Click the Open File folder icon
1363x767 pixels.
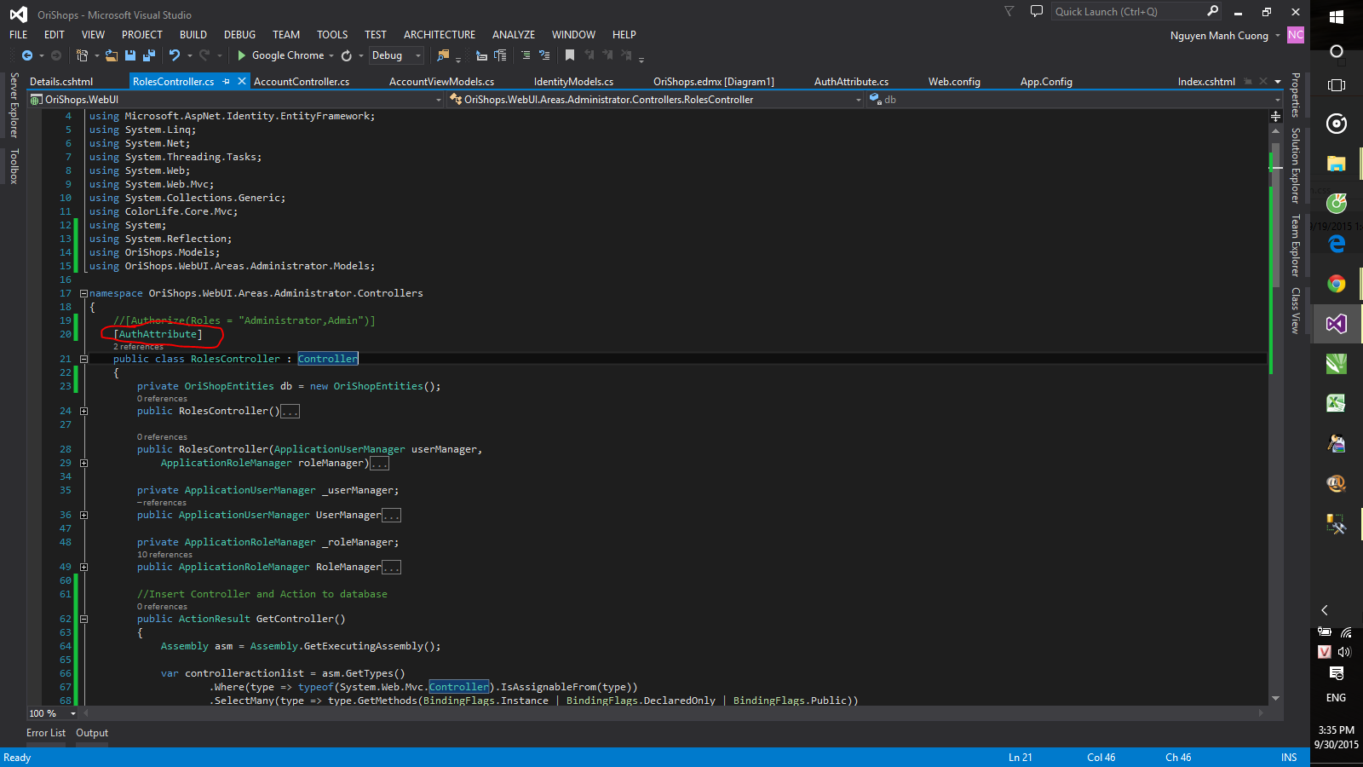112,55
